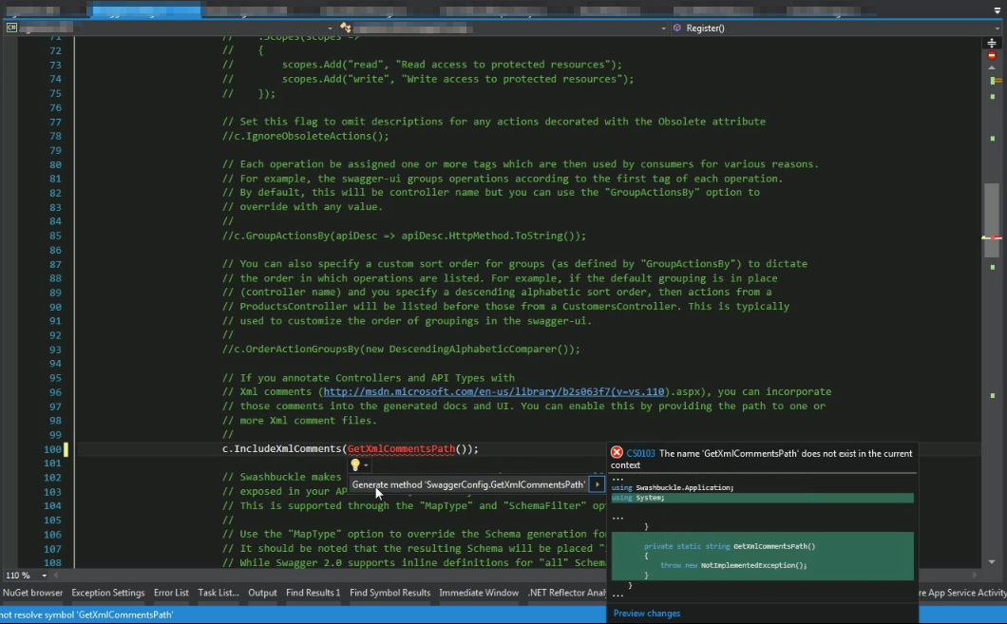Click the vertical scrollbar up arrow
Screen dimensions: 1007x624
coord(992,67)
